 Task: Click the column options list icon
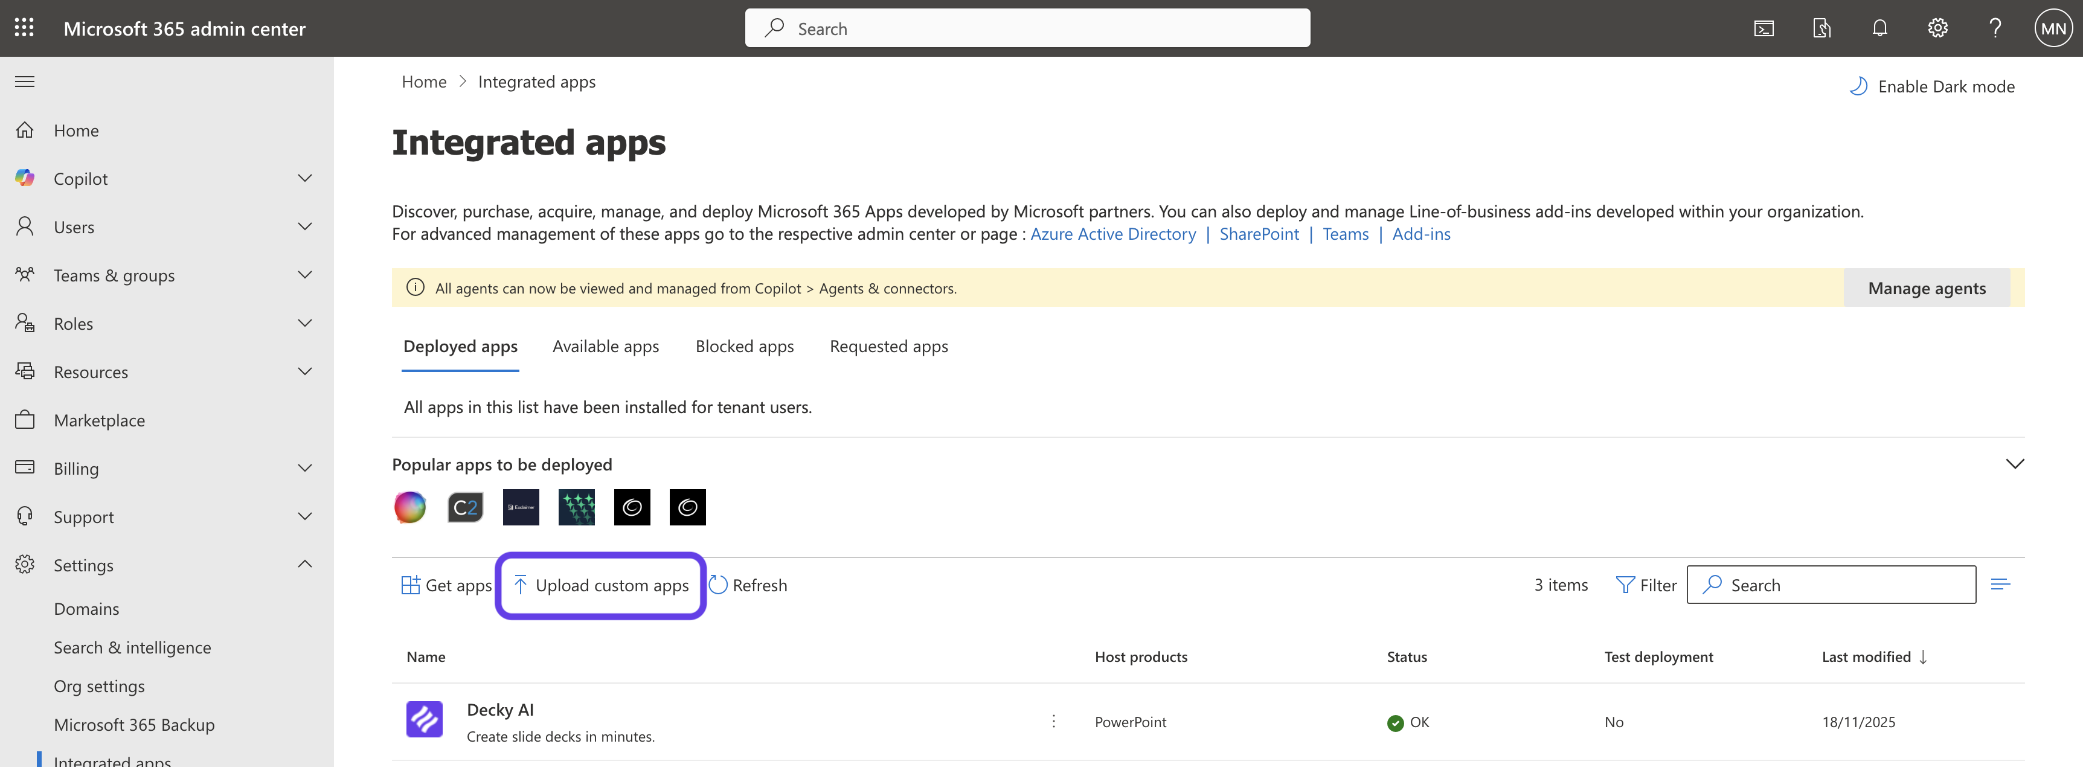(x=2000, y=585)
